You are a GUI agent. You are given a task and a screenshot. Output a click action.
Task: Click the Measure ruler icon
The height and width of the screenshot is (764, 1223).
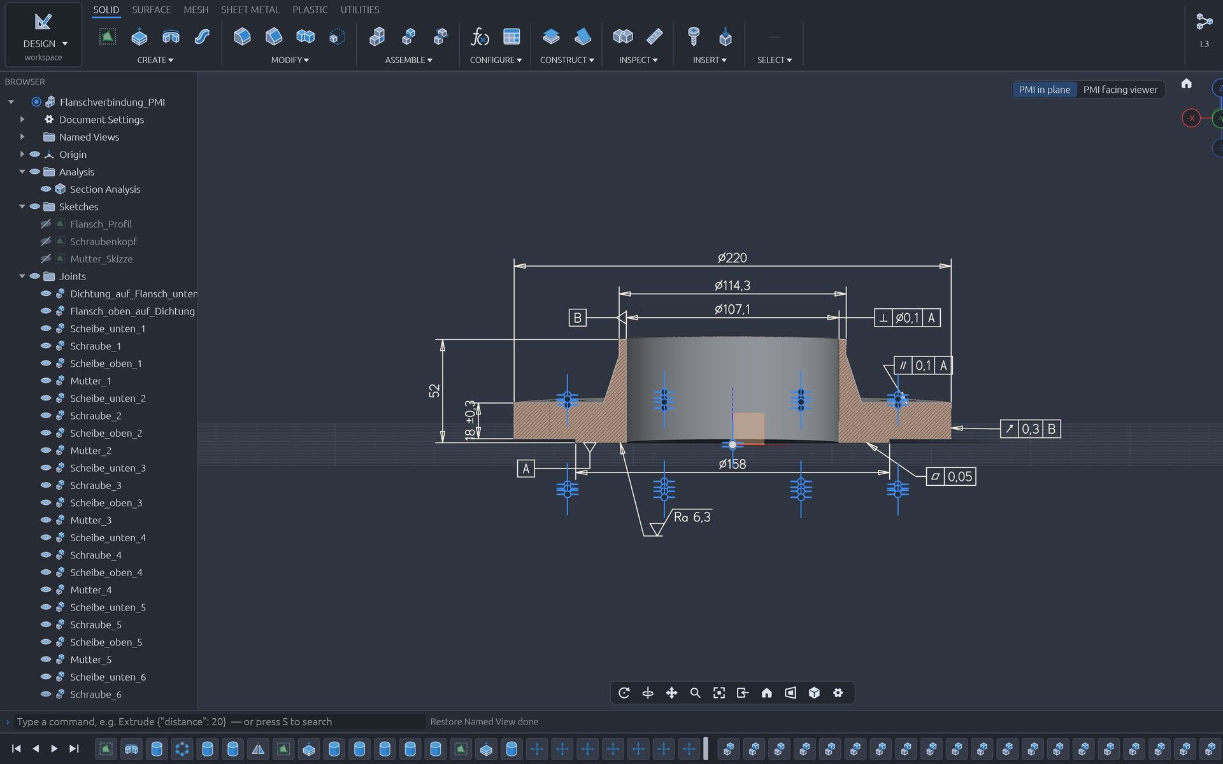[x=654, y=37]
